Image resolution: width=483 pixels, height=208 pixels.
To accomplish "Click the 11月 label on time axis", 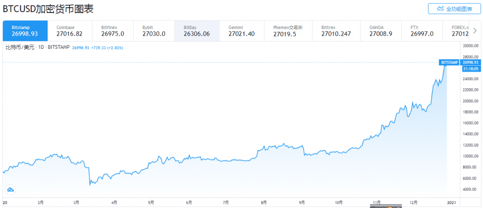I will pos(378,202).
